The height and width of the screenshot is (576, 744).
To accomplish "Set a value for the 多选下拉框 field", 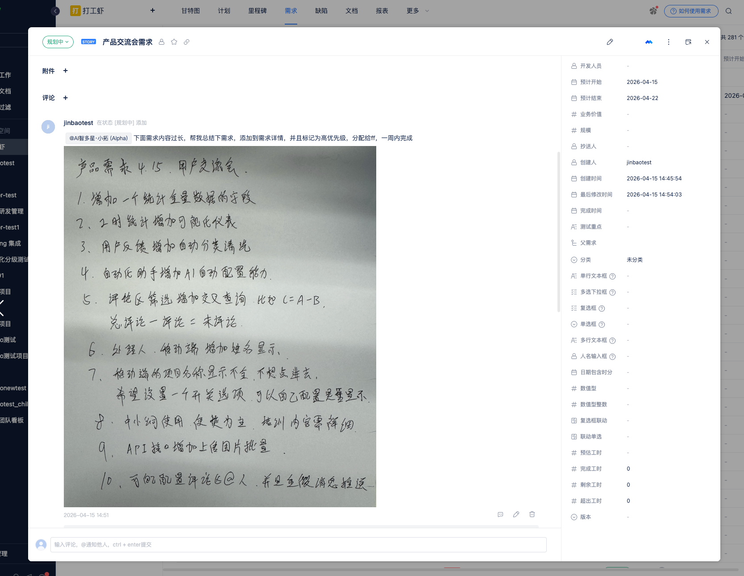I will (x=628, y=292).
